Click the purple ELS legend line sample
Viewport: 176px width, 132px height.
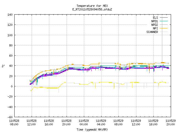164,18
